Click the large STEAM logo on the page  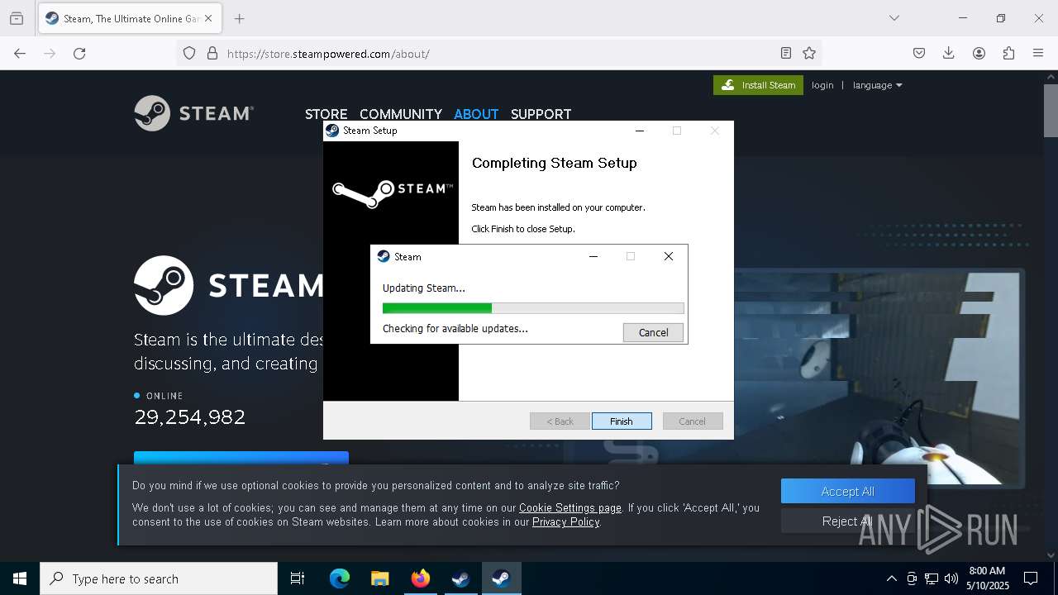pyautogui.click(x=229, y=285)
